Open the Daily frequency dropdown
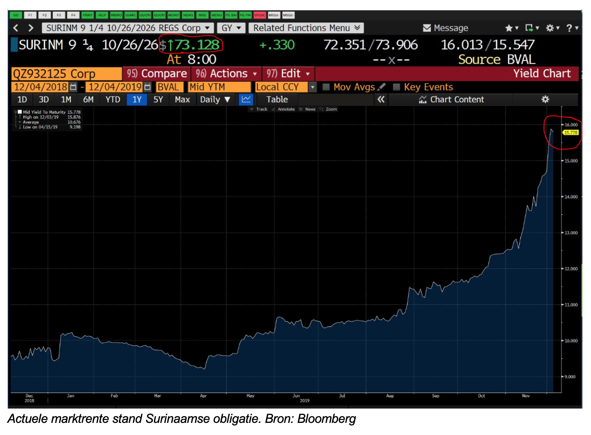 tap(215, 100)
